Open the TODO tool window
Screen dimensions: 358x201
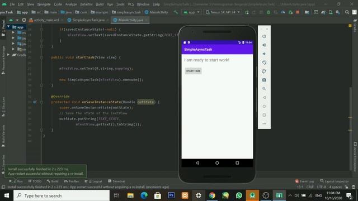[x=35, y=181]
